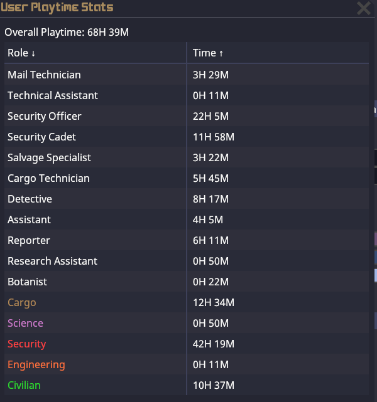Click the Assistant role row
The height and width of the screenshot is (402, 377).
point(29,220)
